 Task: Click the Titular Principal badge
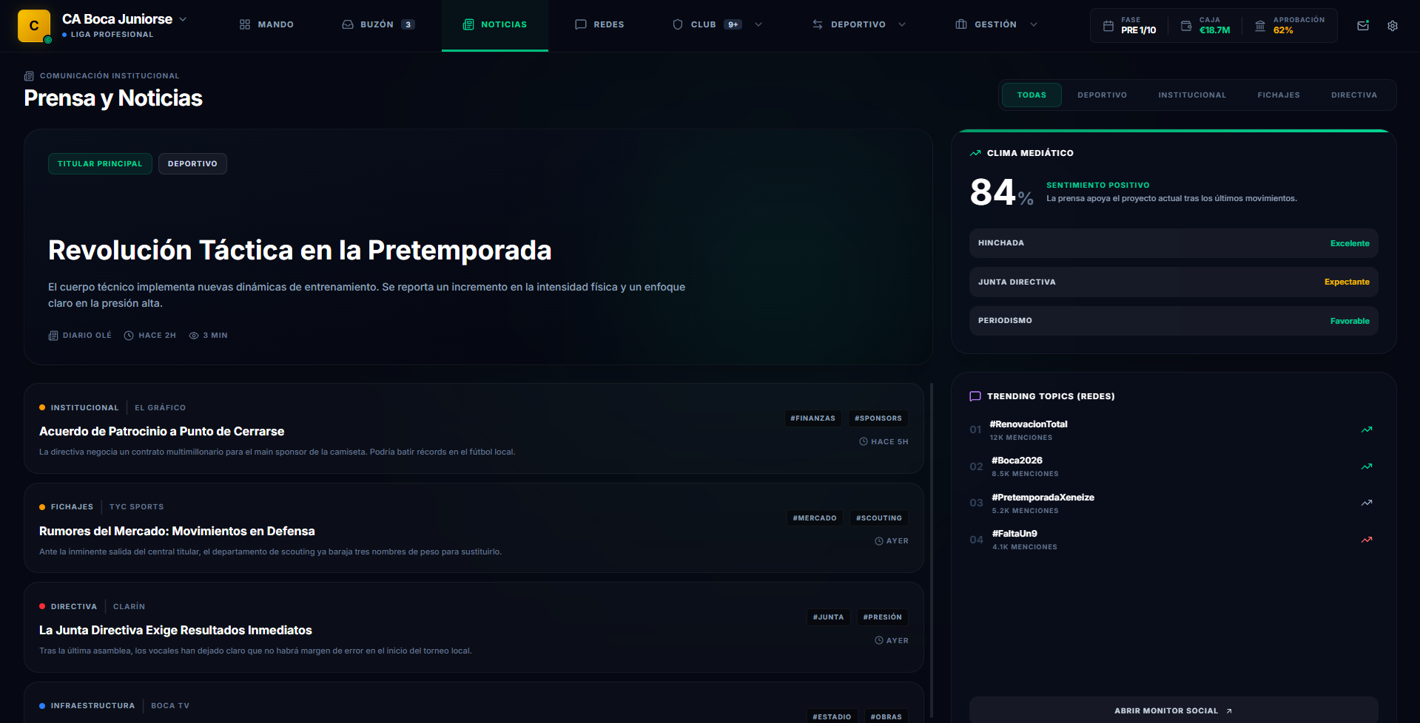pyautogui.click(x=100, y=163)
